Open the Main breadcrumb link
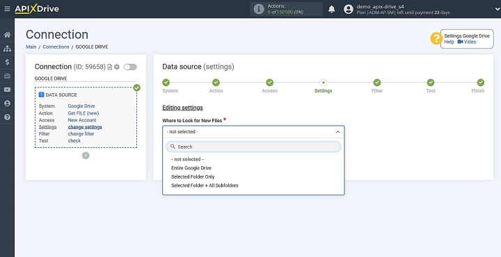The image size is (501, 257). pyautogui.click(x=31, y=47)
